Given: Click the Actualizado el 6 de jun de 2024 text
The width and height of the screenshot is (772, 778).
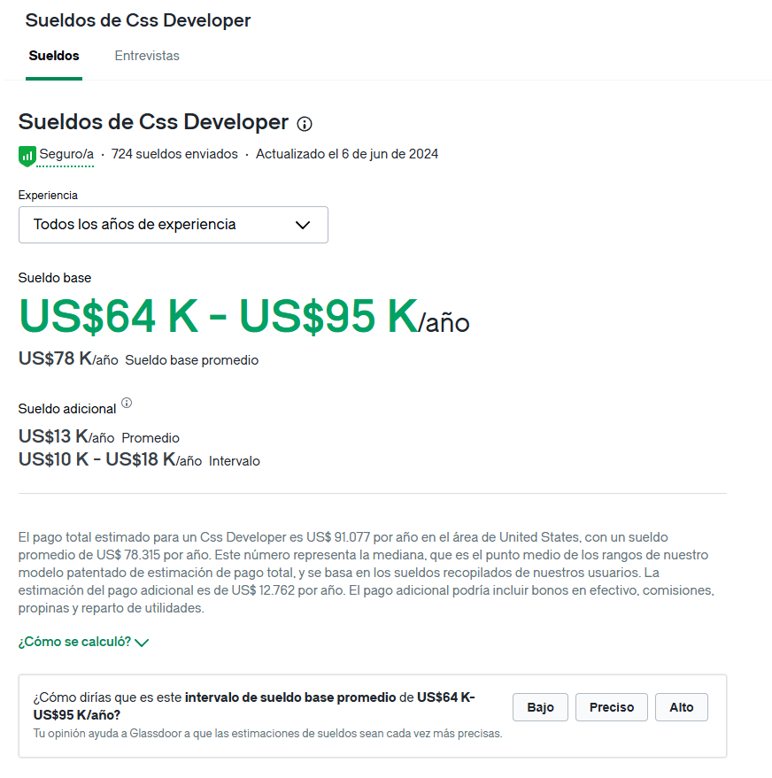Looking at the screenshot, I should (x=347, y=154).
